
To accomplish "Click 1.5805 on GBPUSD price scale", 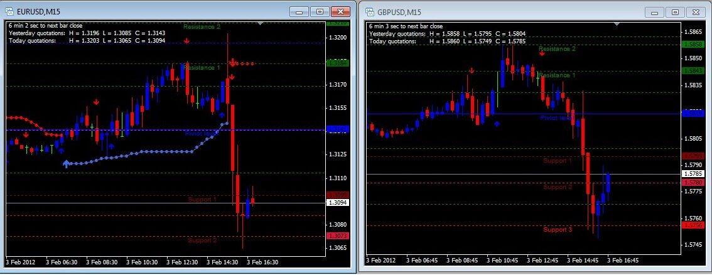I will click(693, 138).
